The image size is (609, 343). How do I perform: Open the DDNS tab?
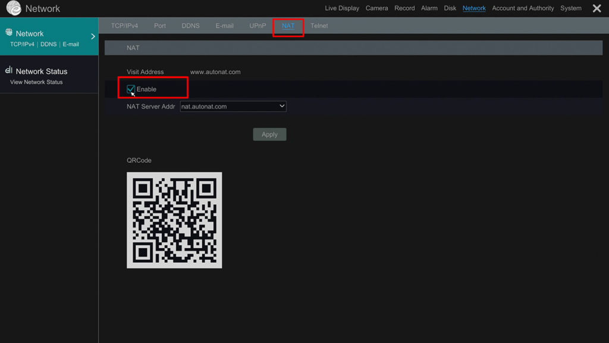(x=190, y=26)
